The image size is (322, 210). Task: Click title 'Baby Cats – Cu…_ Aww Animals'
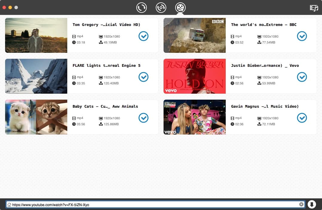(105, 106)
